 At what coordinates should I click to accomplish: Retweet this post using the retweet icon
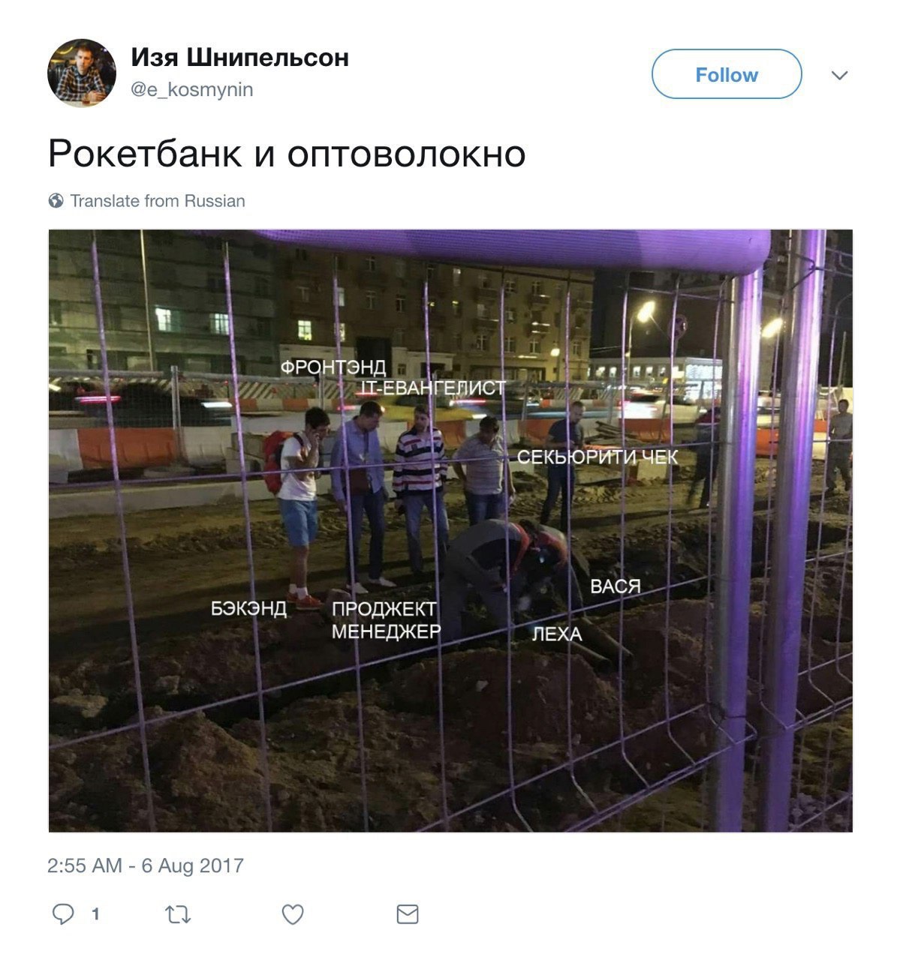(x=178, y=914)
